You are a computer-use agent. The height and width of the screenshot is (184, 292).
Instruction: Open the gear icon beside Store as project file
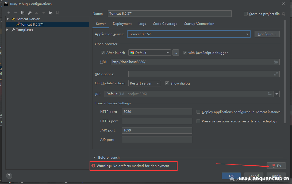(x=283, y=14)
